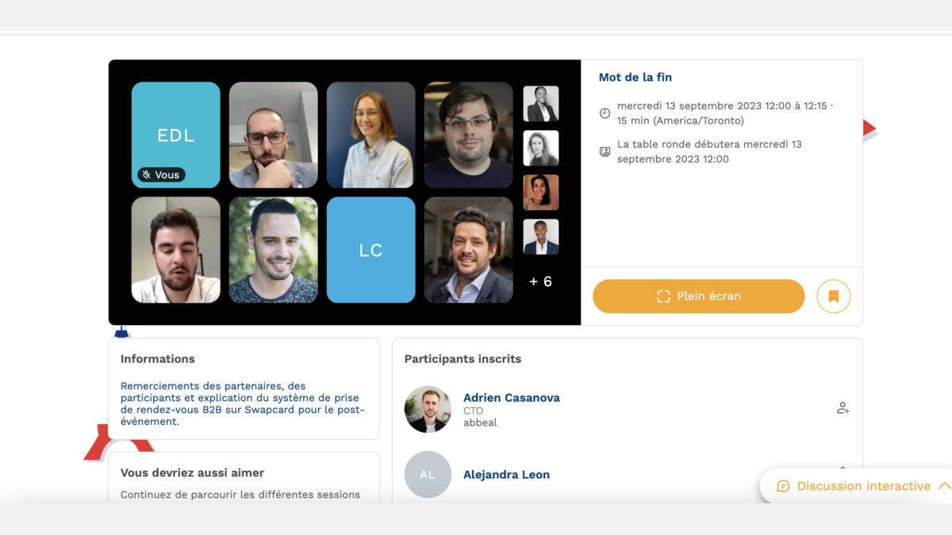The width and height of the screenshot is (952, 535).
Task: Click the clock icon beside session time
Action: [605, 113]
